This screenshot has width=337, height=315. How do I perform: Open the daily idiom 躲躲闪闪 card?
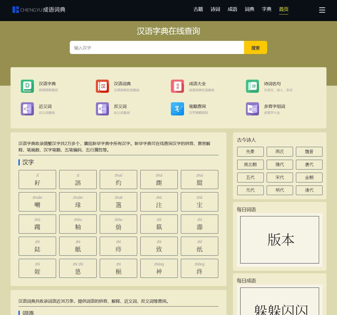coord(280,306)
